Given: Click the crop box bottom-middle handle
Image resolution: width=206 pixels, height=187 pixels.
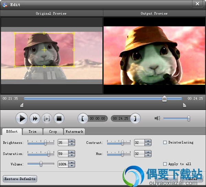Looking at the screenshot, I should (x=44, y=67).
